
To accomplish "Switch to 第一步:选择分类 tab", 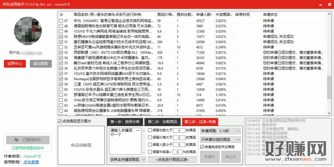I will click(125, 122).
